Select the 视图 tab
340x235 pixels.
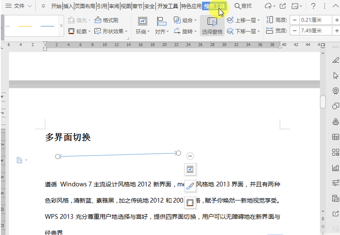(126, 6)
